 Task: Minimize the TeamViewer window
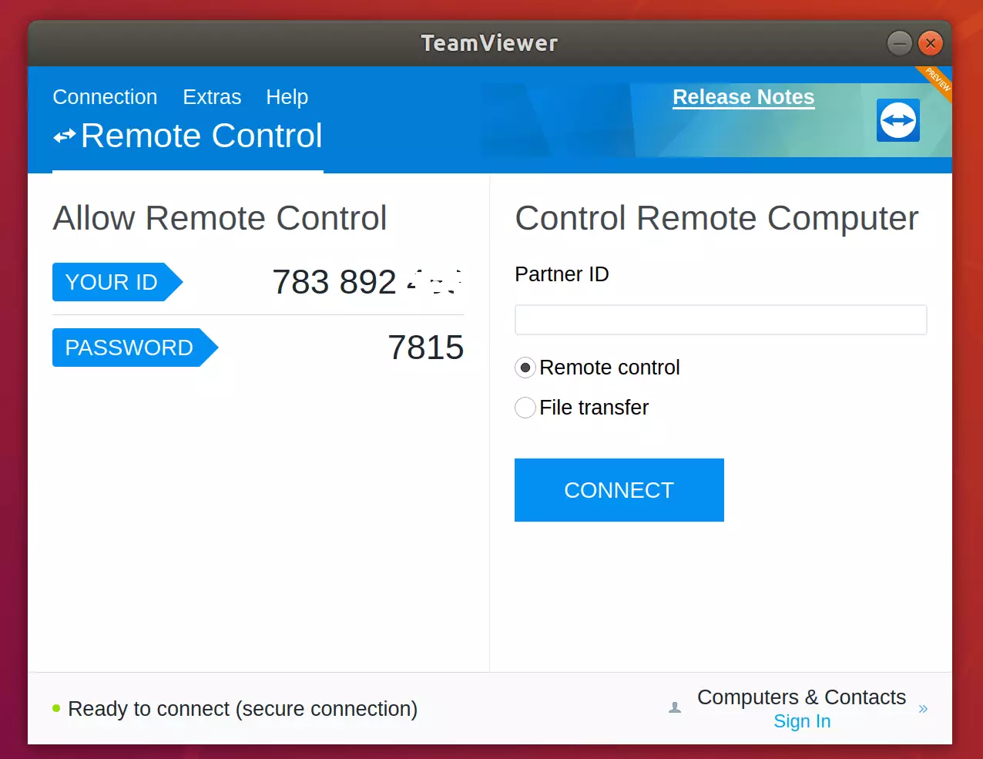tap(899, 43)
